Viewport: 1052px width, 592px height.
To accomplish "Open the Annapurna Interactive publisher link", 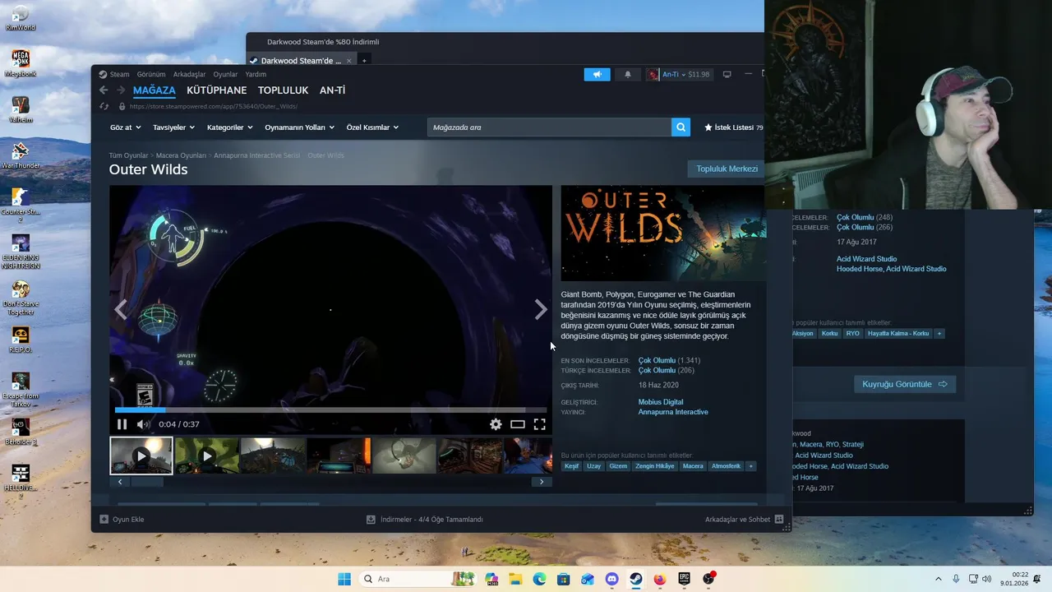I will tap(673, 412).
